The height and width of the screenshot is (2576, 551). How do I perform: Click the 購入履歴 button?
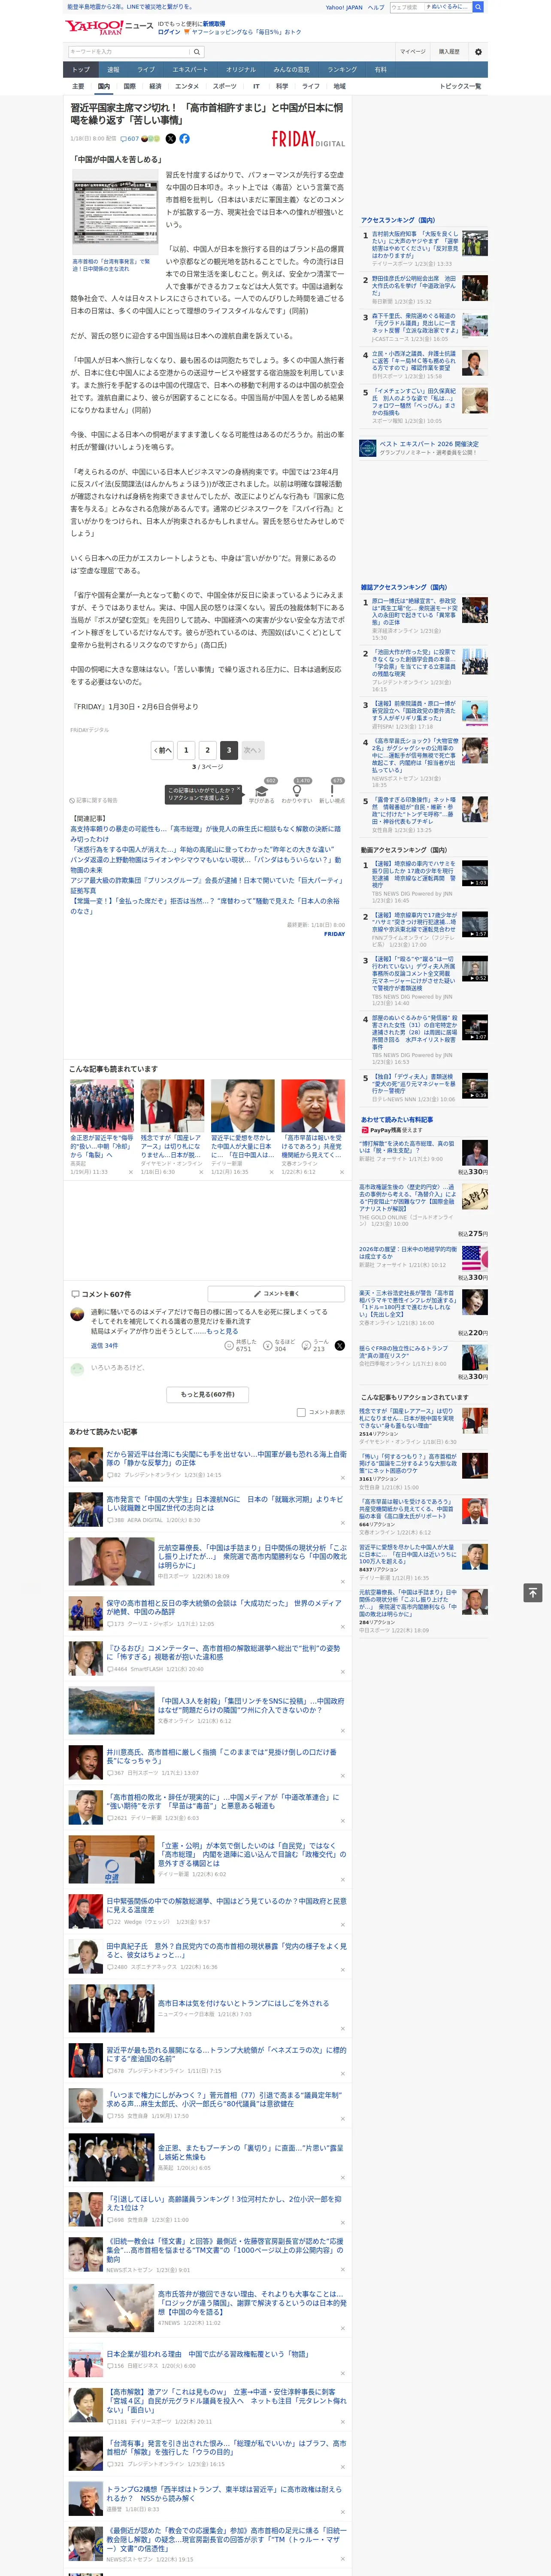(449, 52)
